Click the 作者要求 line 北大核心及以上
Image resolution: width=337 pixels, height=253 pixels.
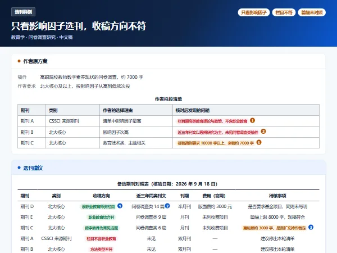(x=85, y=86)
